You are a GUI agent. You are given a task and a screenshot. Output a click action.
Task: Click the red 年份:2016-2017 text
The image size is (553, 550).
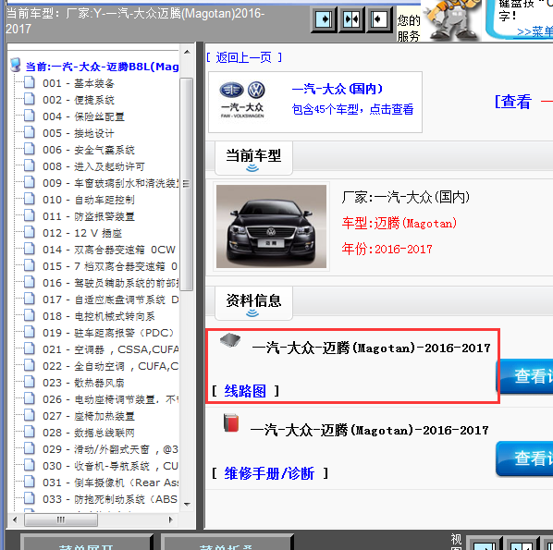pyautogui.click(x=387, y=249)
